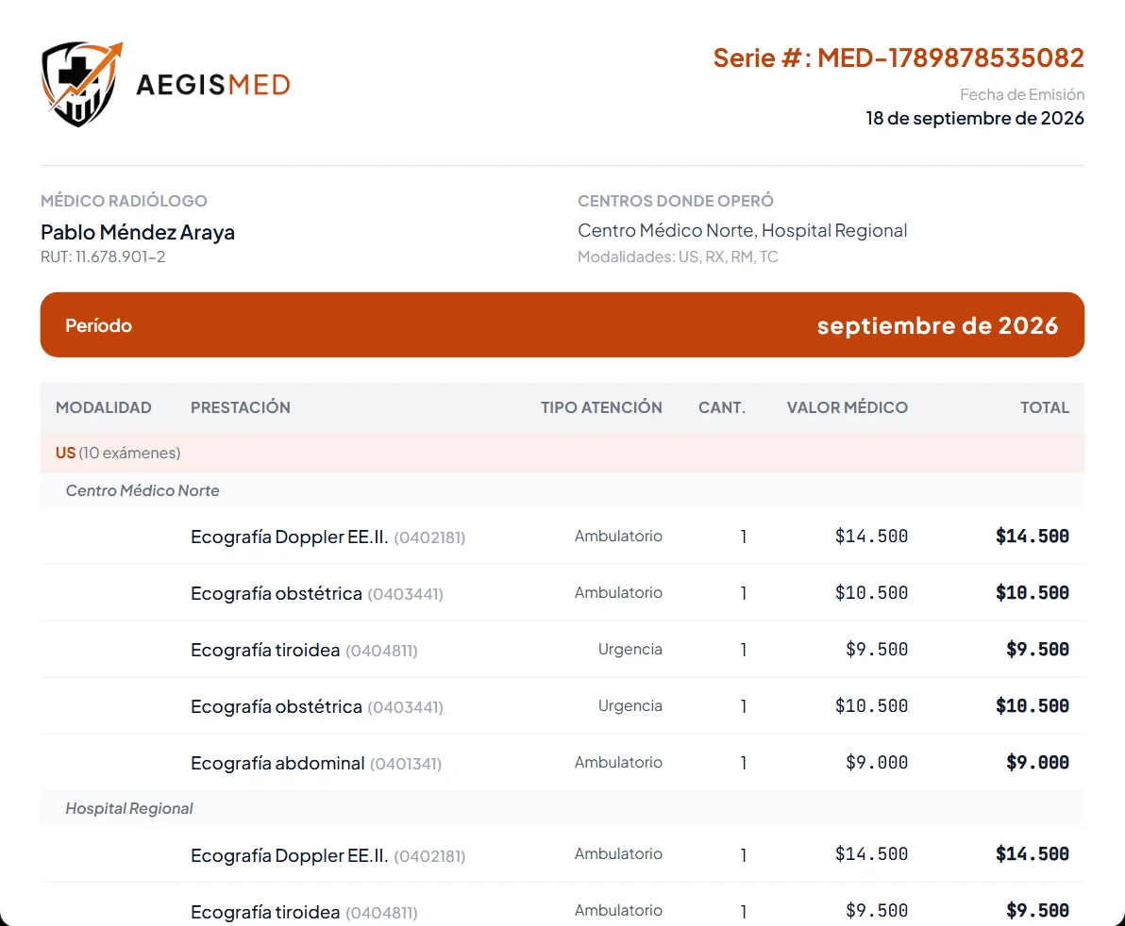Screen dimensions: 1125x926
Task: Click quantity 1 in Ecografía abdominal row
Action: tap(744, 763)
